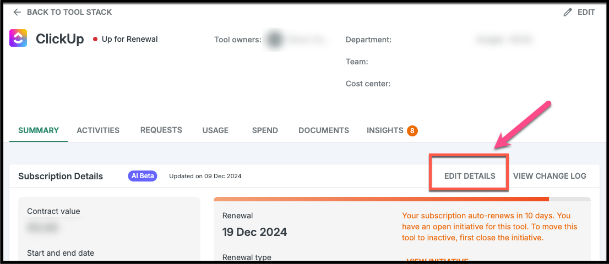Open the Requests tab

(x=161, y=130)
